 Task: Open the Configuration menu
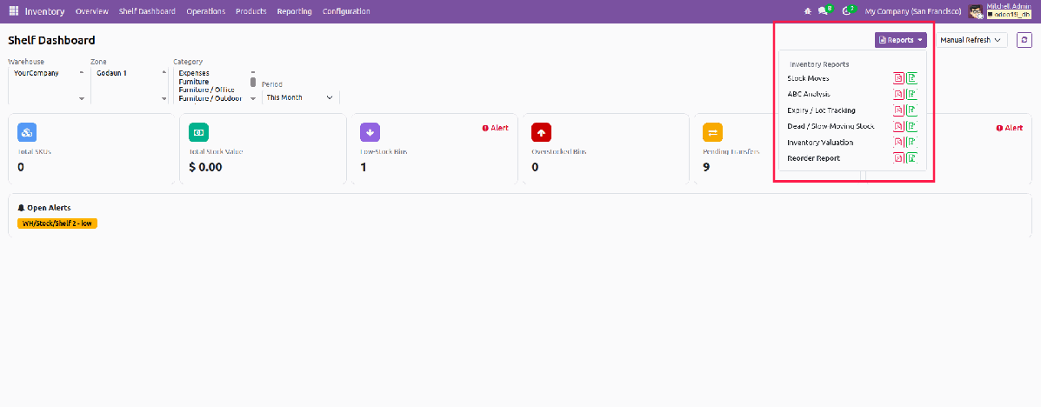346,11
